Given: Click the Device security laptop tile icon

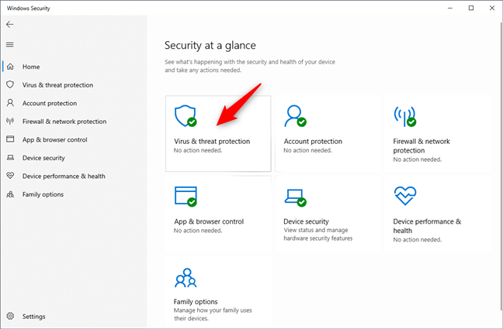Looking at the screenshot, I should pyautogui.click(x=295, y=197).
